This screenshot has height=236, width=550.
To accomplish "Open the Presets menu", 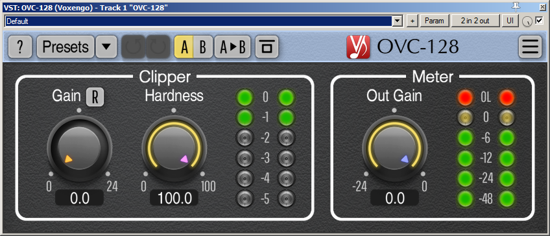I will pyautogui.click(x=66, y=47).
